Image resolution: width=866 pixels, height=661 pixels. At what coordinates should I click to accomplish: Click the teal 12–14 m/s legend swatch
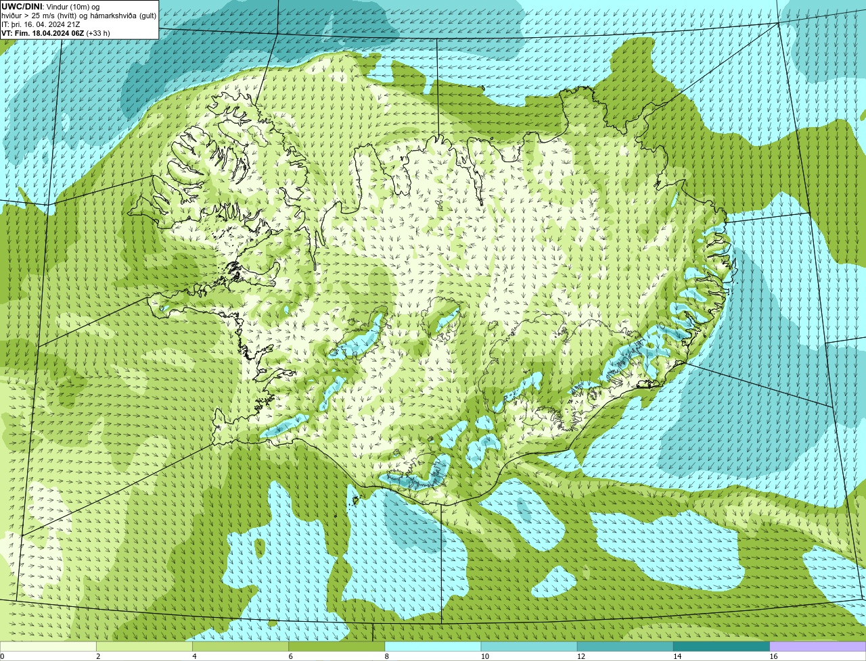pos(625,646)
